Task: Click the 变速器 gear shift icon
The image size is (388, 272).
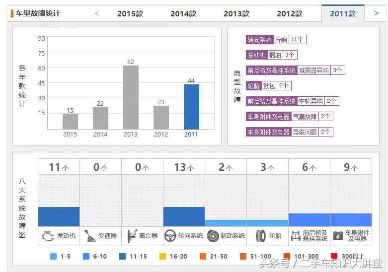Action: [x=89, y=236]
